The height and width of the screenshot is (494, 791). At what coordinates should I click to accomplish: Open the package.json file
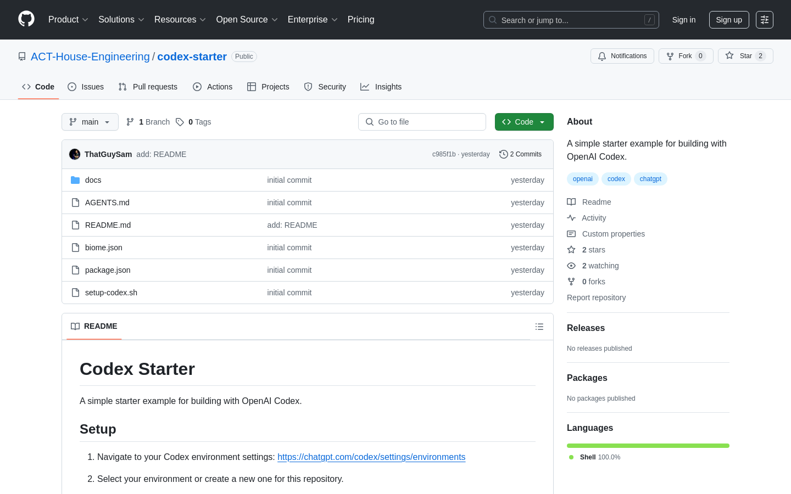click(108, 270)
